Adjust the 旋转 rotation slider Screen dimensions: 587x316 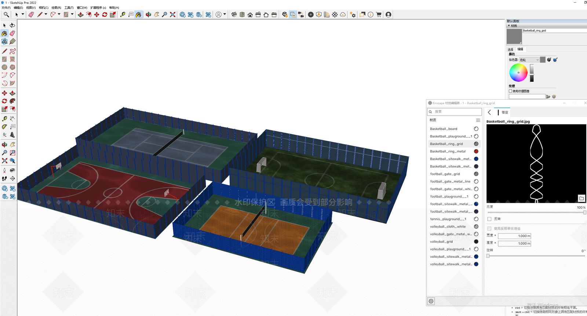click(536, 256)
